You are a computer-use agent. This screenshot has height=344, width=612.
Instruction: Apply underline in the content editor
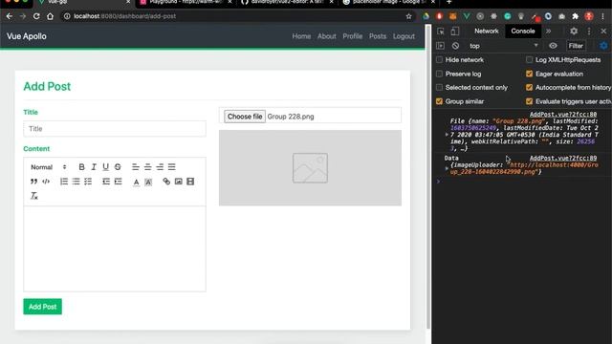(106, 167)
